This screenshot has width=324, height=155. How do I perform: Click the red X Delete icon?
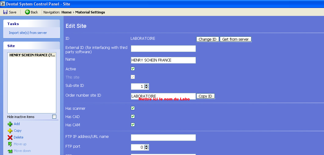click(x=10, y=137)
